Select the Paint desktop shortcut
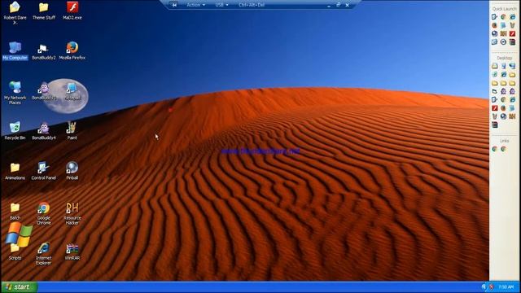 click(x=72, y=130)
